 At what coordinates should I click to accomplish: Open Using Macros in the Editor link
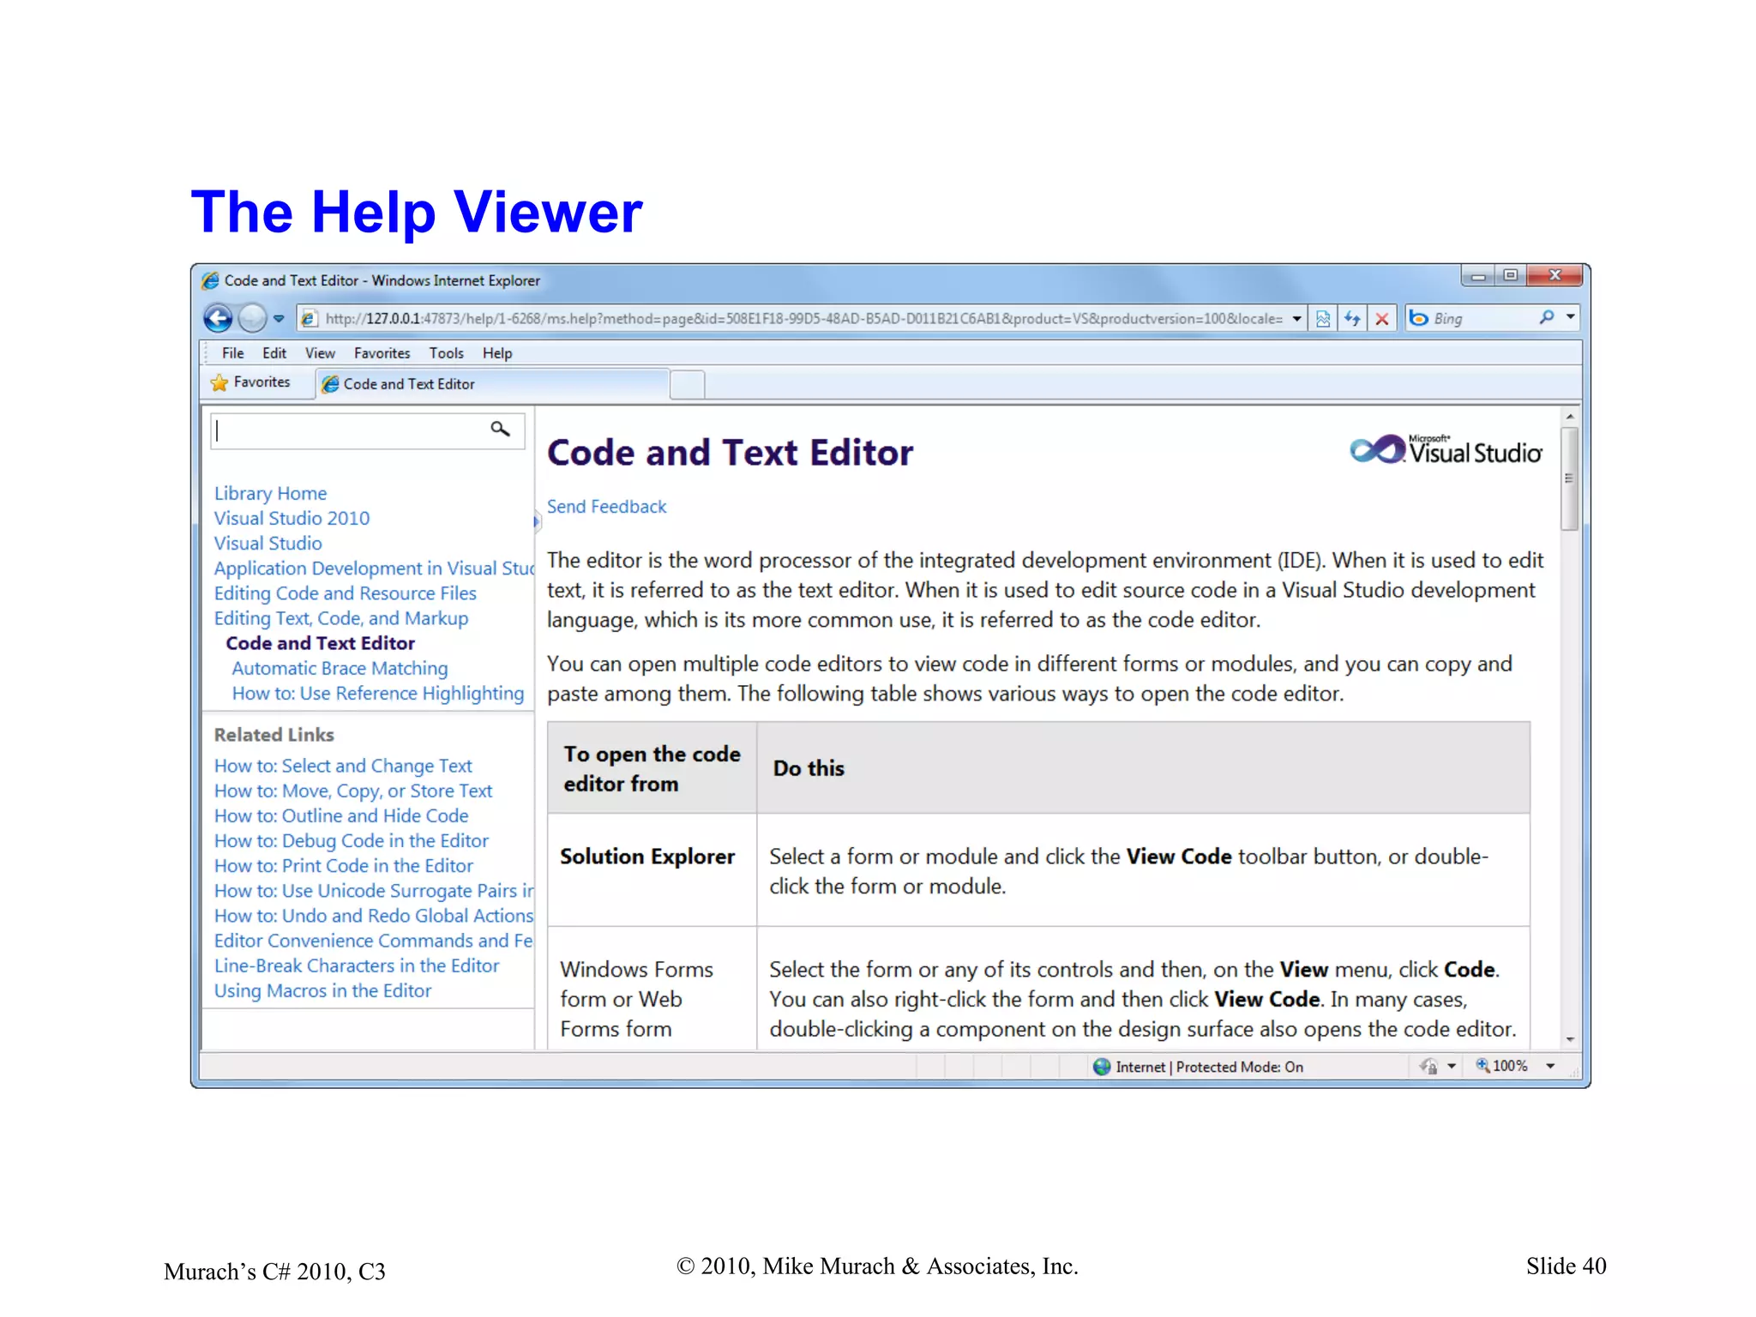click(x=322, y=991)
